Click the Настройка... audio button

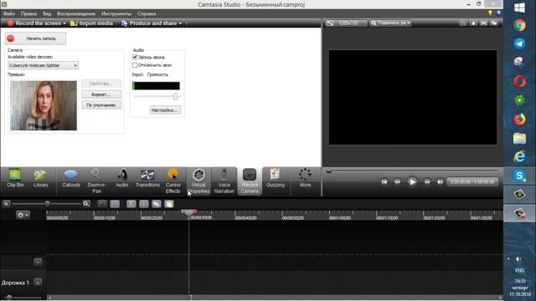click(165, 110)
